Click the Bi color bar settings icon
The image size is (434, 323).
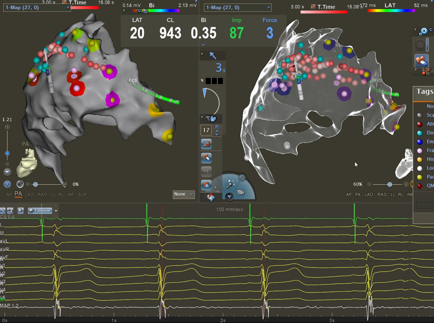coord(146,11)
